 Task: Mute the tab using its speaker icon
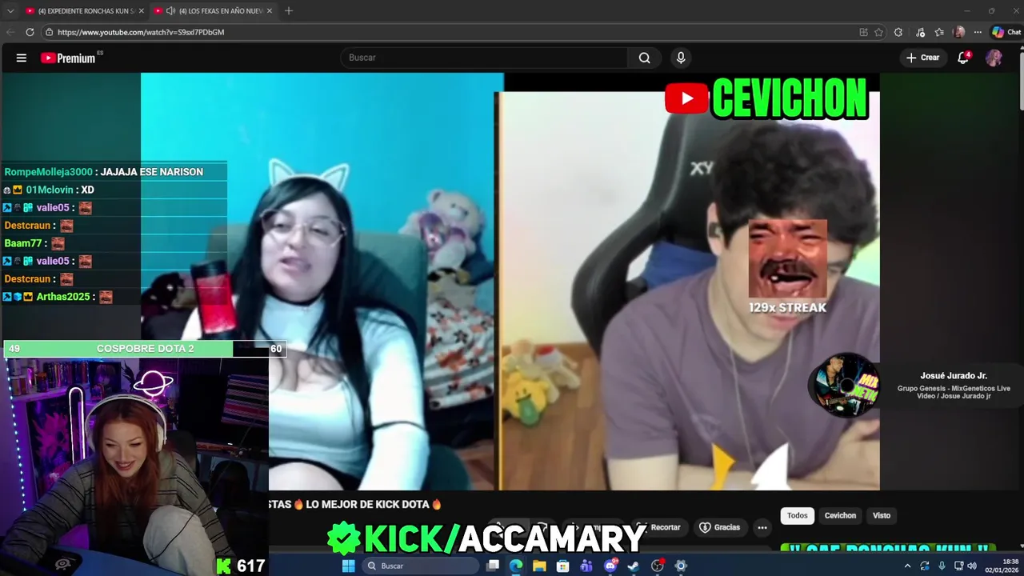click(170, 10)
